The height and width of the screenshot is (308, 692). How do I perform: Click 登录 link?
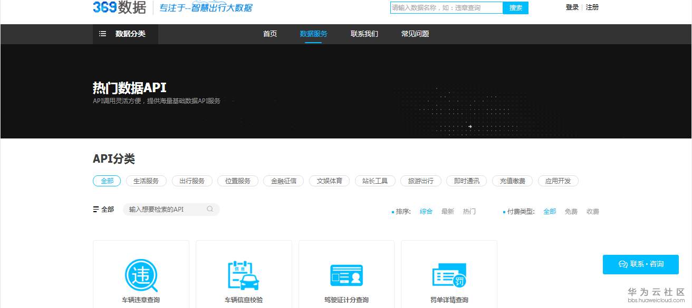[x=572, y=7]
